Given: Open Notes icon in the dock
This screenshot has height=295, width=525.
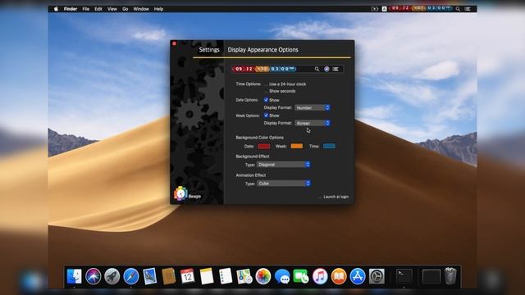Looking at the screenshot, I should pos(207,277).
